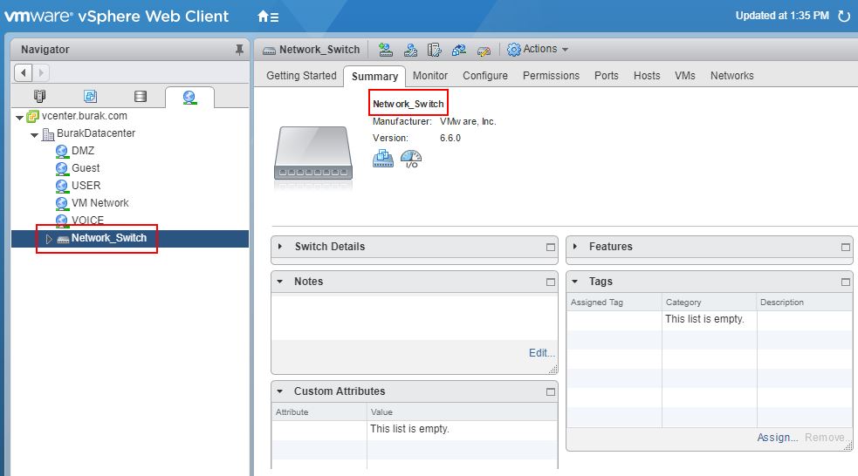Select BurakDatacenter in the tree
The image size is (858, 476).
96,133
